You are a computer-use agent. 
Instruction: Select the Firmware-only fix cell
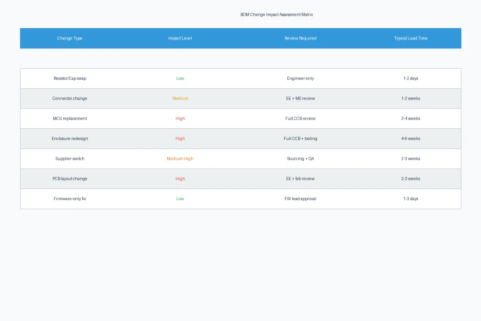click(70, 199)
